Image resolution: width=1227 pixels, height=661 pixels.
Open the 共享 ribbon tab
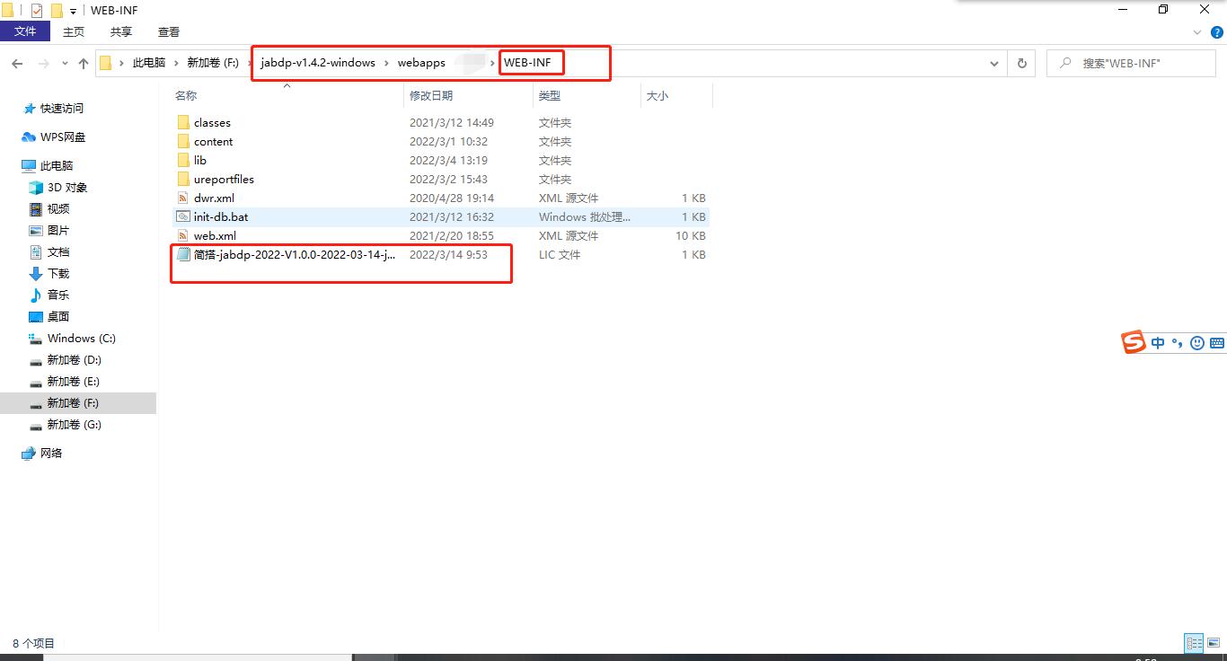pyautogui.click(x=121, y=31)
